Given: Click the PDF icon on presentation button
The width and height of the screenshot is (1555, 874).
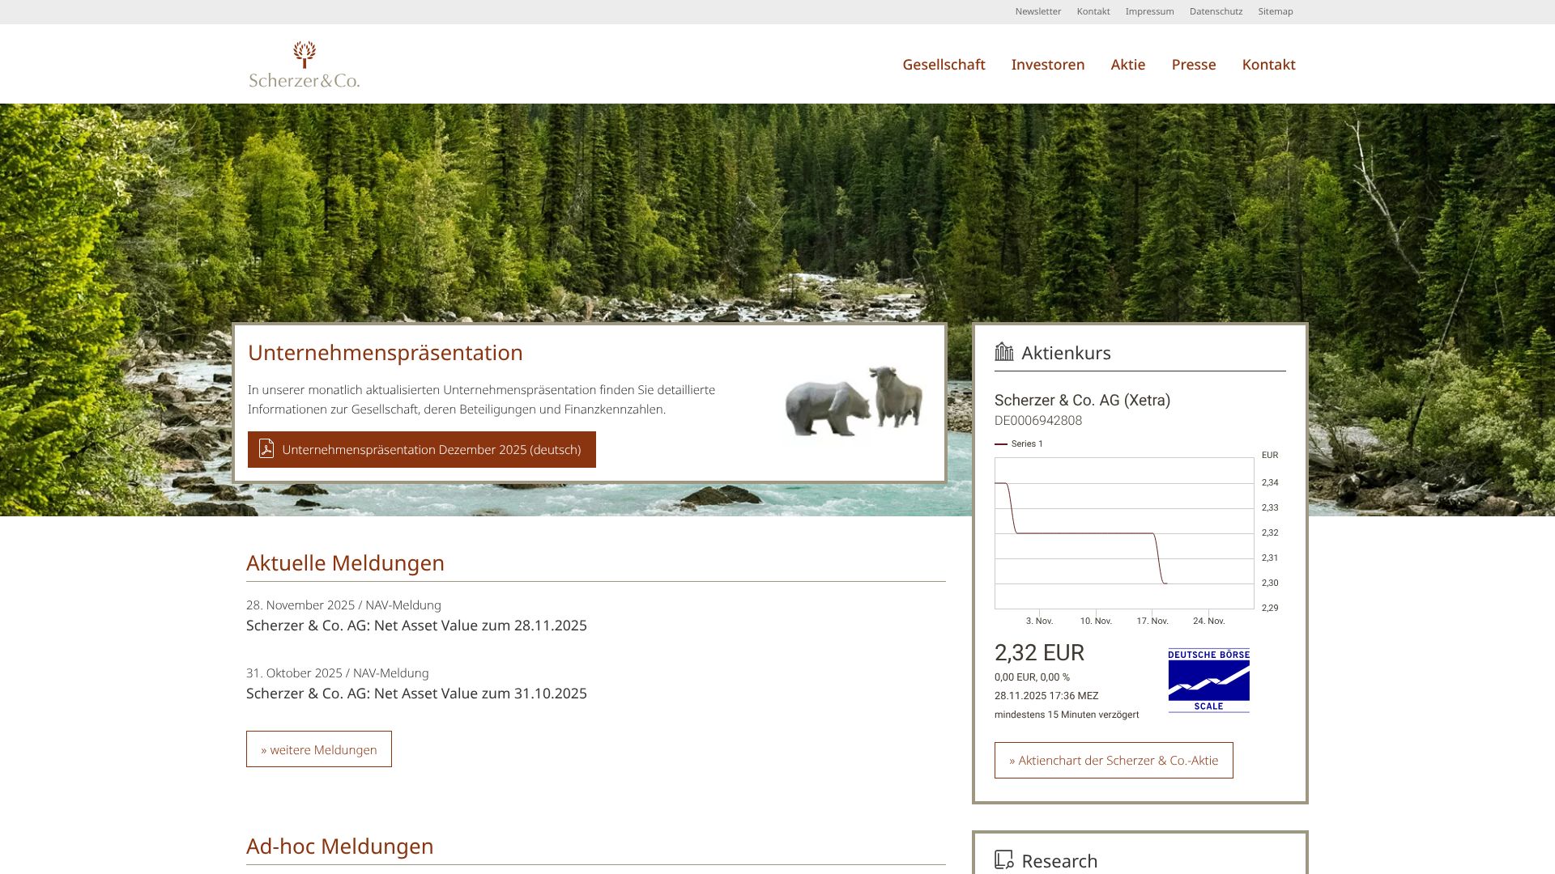Looking at the screenshot, I should tap(266, 448).
